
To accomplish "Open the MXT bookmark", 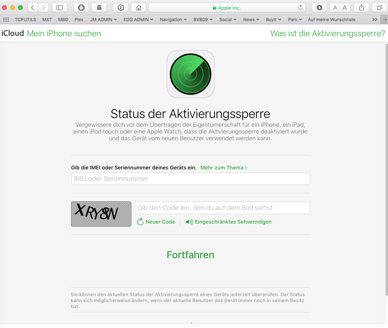I will [47, 20].
